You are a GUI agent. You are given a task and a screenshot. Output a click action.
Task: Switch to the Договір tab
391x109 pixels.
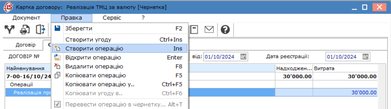tap(25, 45)
